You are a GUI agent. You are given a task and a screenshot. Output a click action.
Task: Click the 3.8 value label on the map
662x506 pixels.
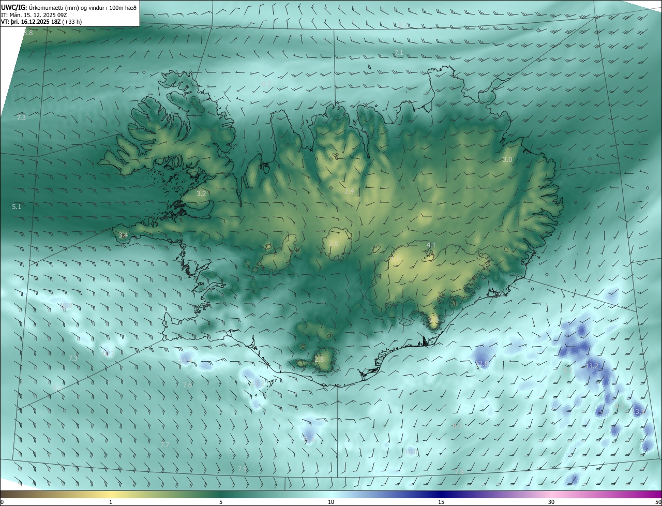(x=28, y=33)
